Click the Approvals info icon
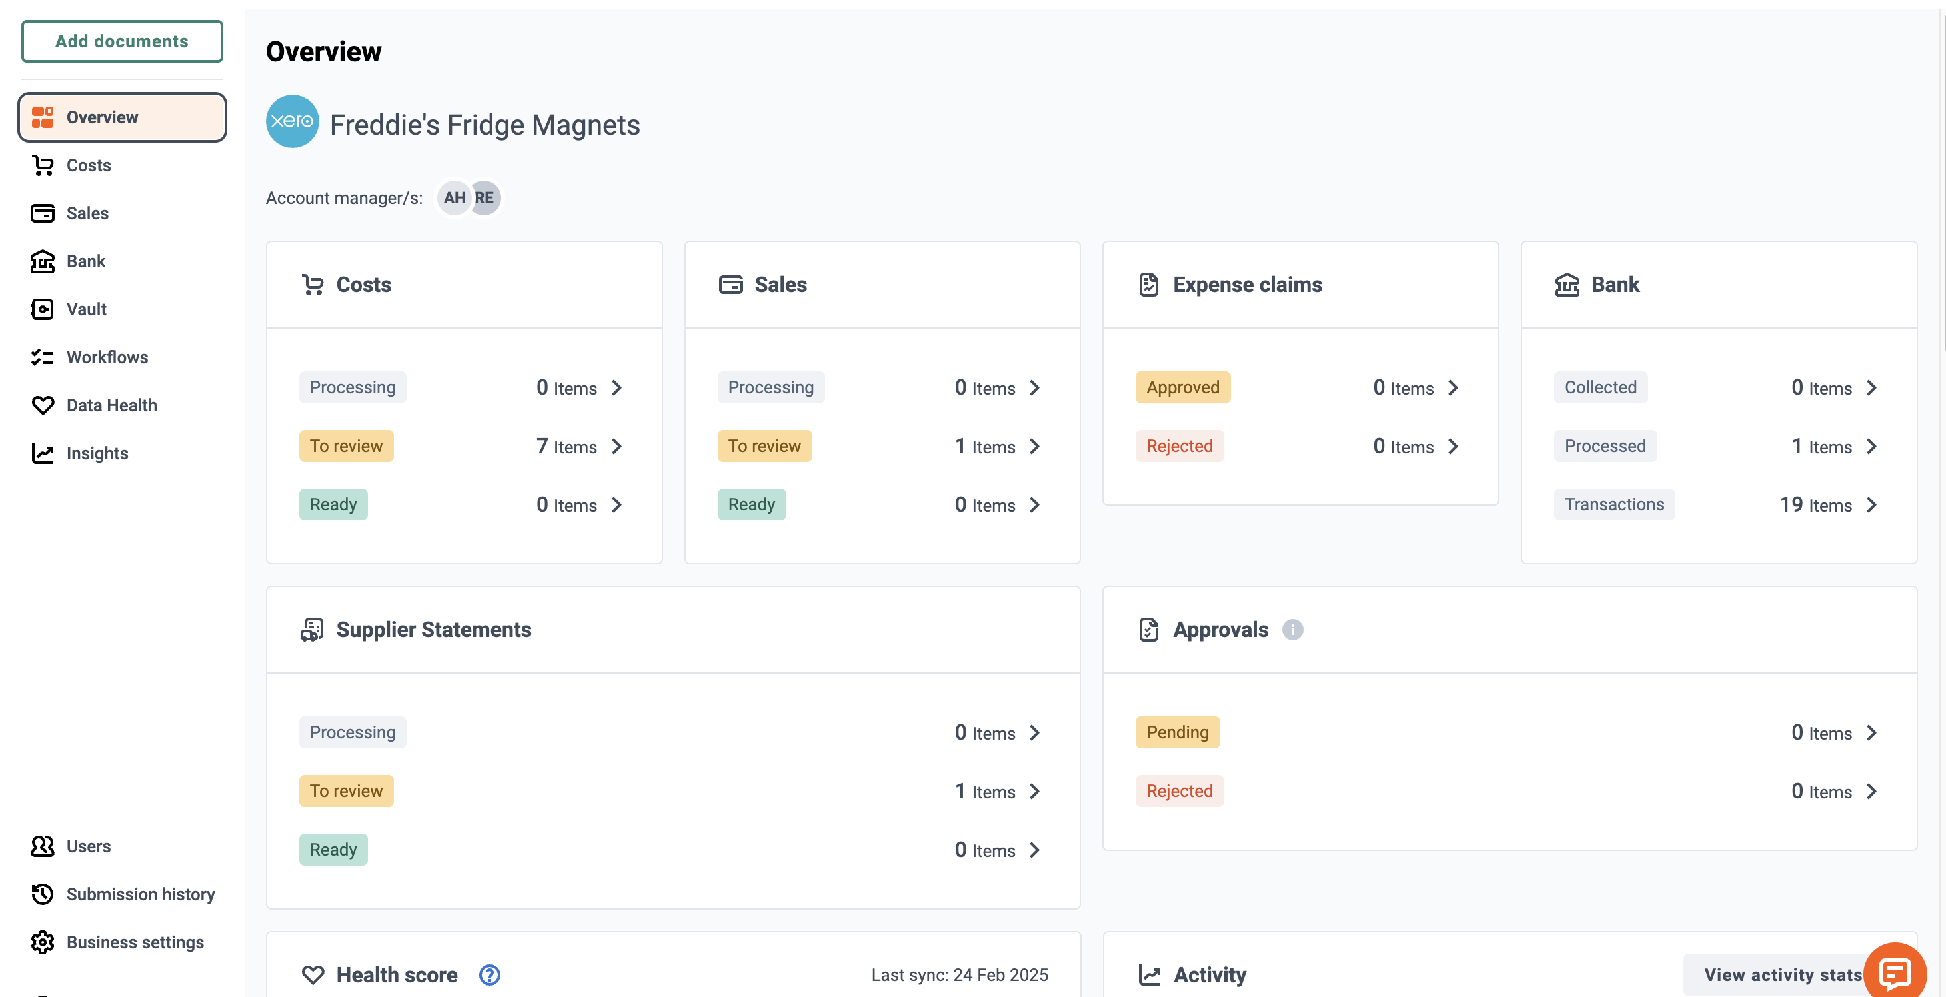The height and width of the screenshot is (997, 1946). (x=1292, y=630)
